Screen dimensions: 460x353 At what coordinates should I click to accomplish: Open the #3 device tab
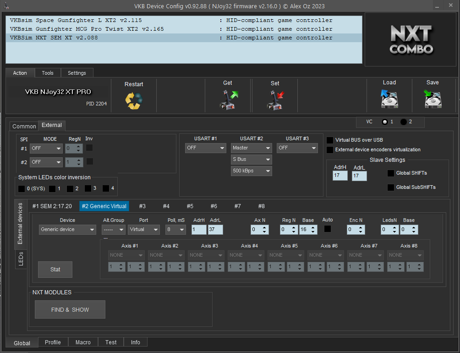point(142,206)
